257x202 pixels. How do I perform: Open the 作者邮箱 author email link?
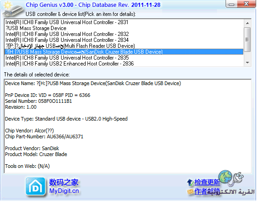pyautogui.click(x=207, y=192)
